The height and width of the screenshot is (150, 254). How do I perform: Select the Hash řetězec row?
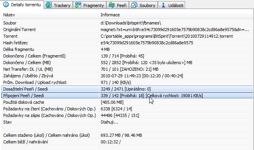[x=127, y=43]
